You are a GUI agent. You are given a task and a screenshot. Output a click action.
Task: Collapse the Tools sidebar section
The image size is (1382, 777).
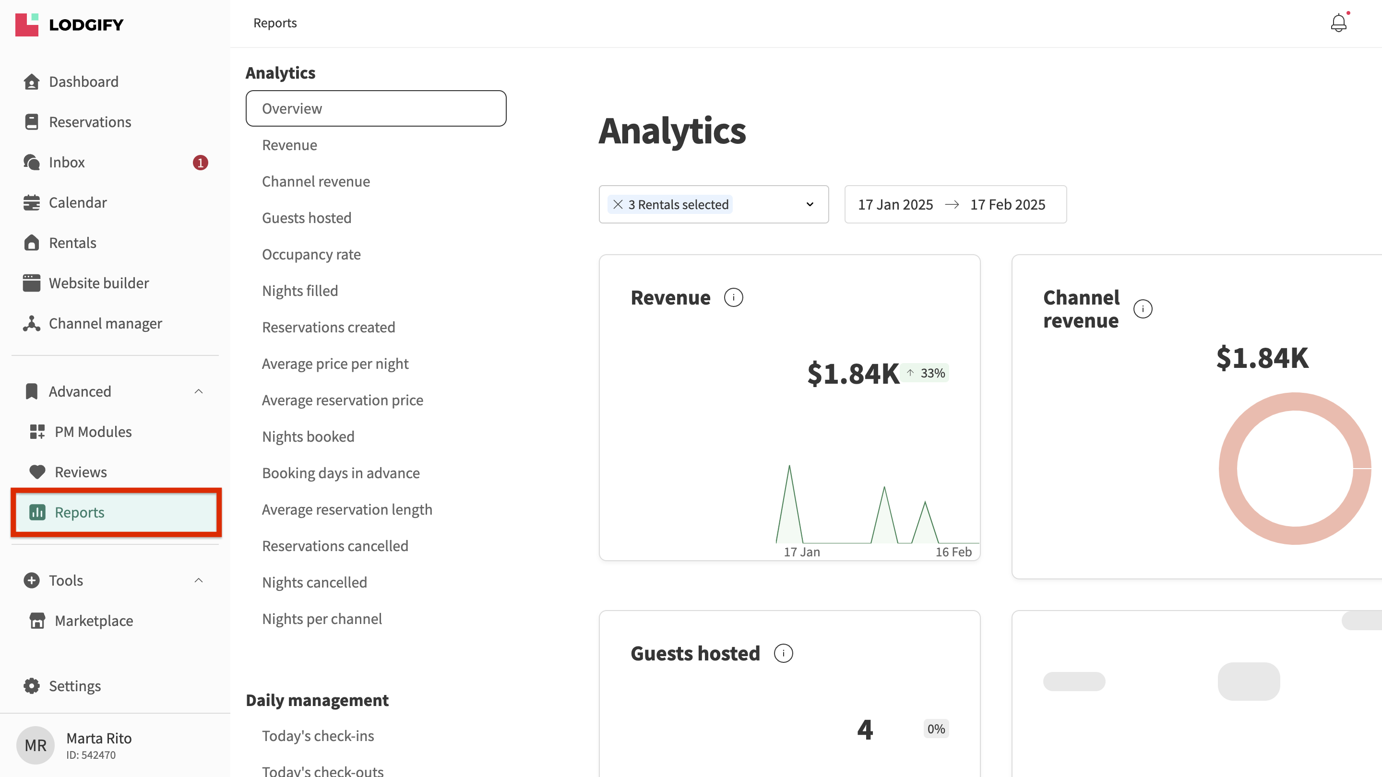[198, 580]
